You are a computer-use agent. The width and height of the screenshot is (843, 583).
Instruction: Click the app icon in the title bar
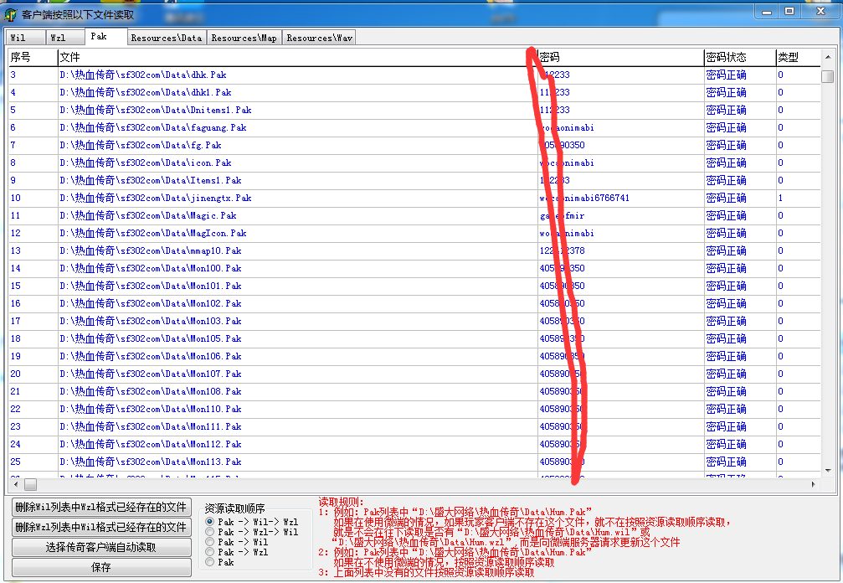point(11,15)
